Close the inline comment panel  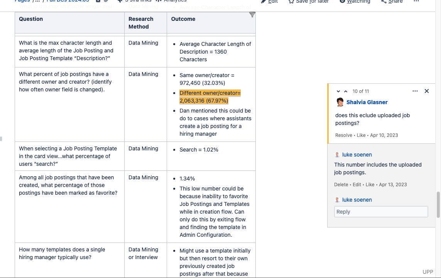click(427, 91)
